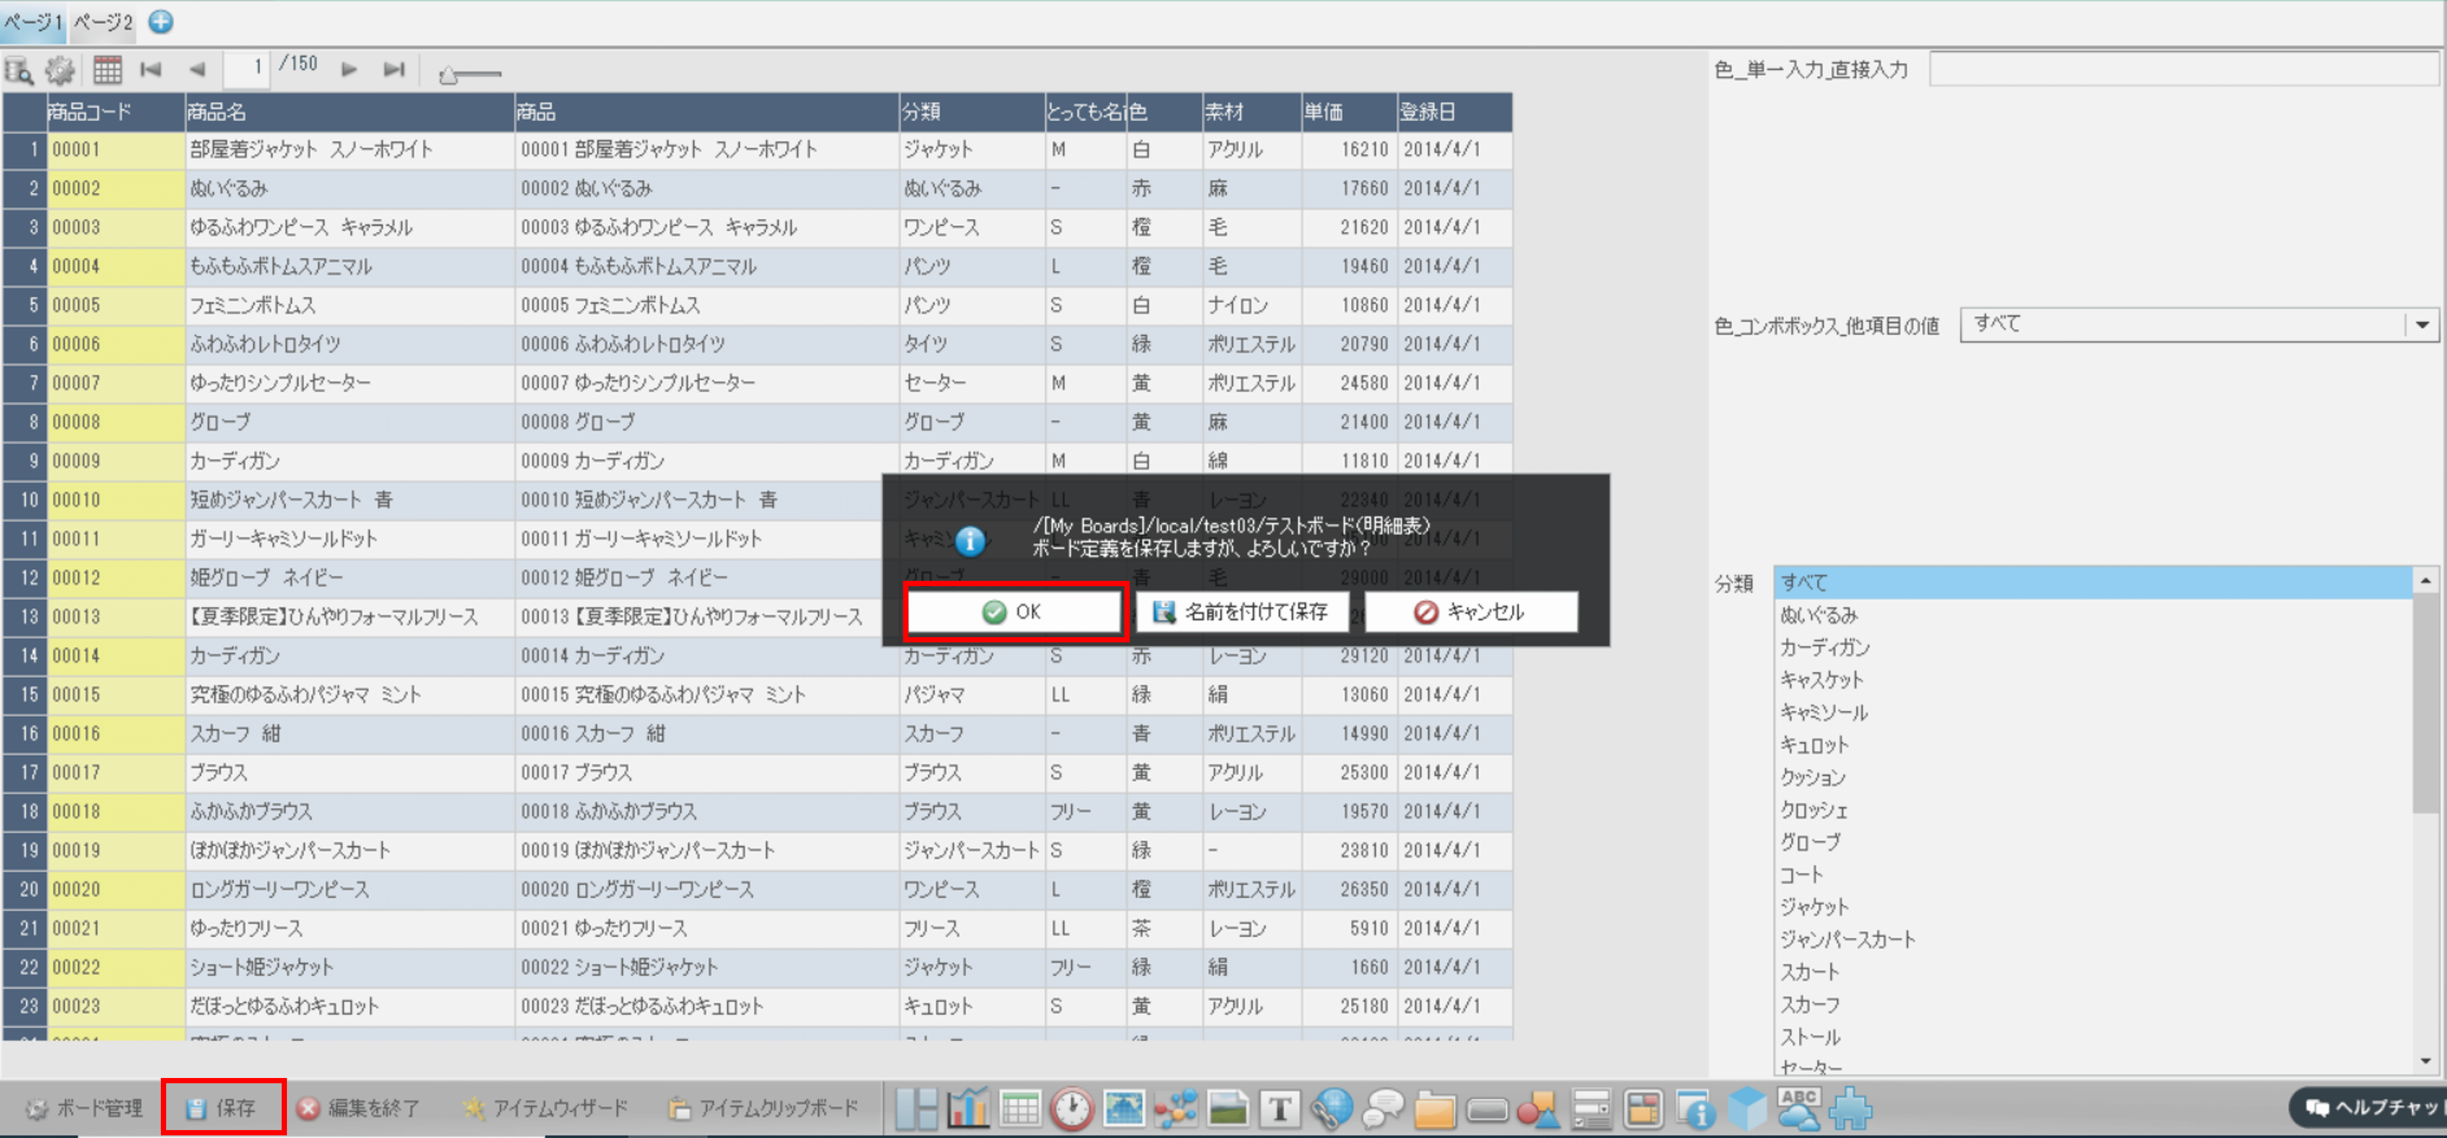Click the puzzle piece plugin icon
Viewport: 2447px width, 1138px height.
click(x=1850, y=1109)
